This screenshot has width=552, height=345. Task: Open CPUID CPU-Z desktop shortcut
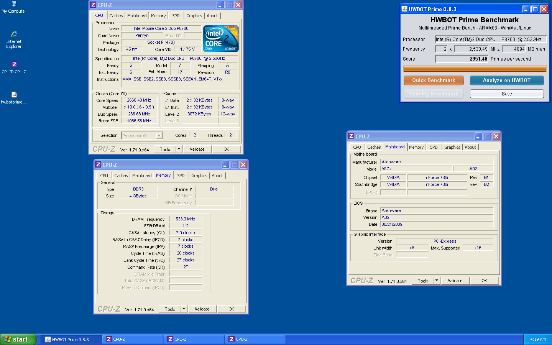14,67
